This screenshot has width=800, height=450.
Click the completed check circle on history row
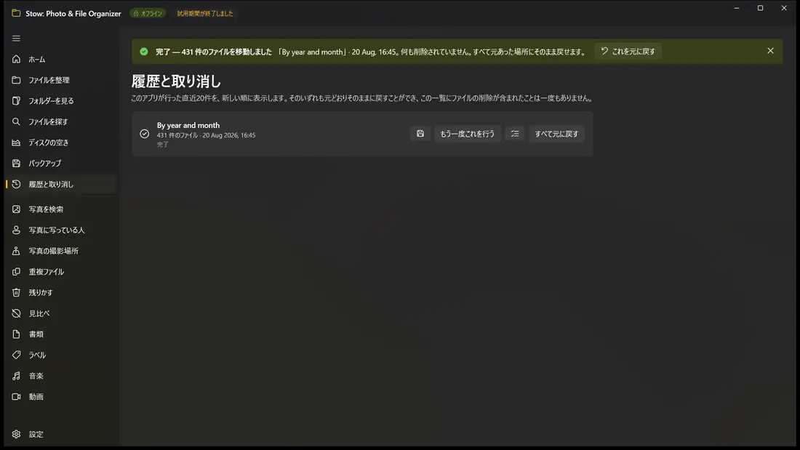(x=145, y=134)
